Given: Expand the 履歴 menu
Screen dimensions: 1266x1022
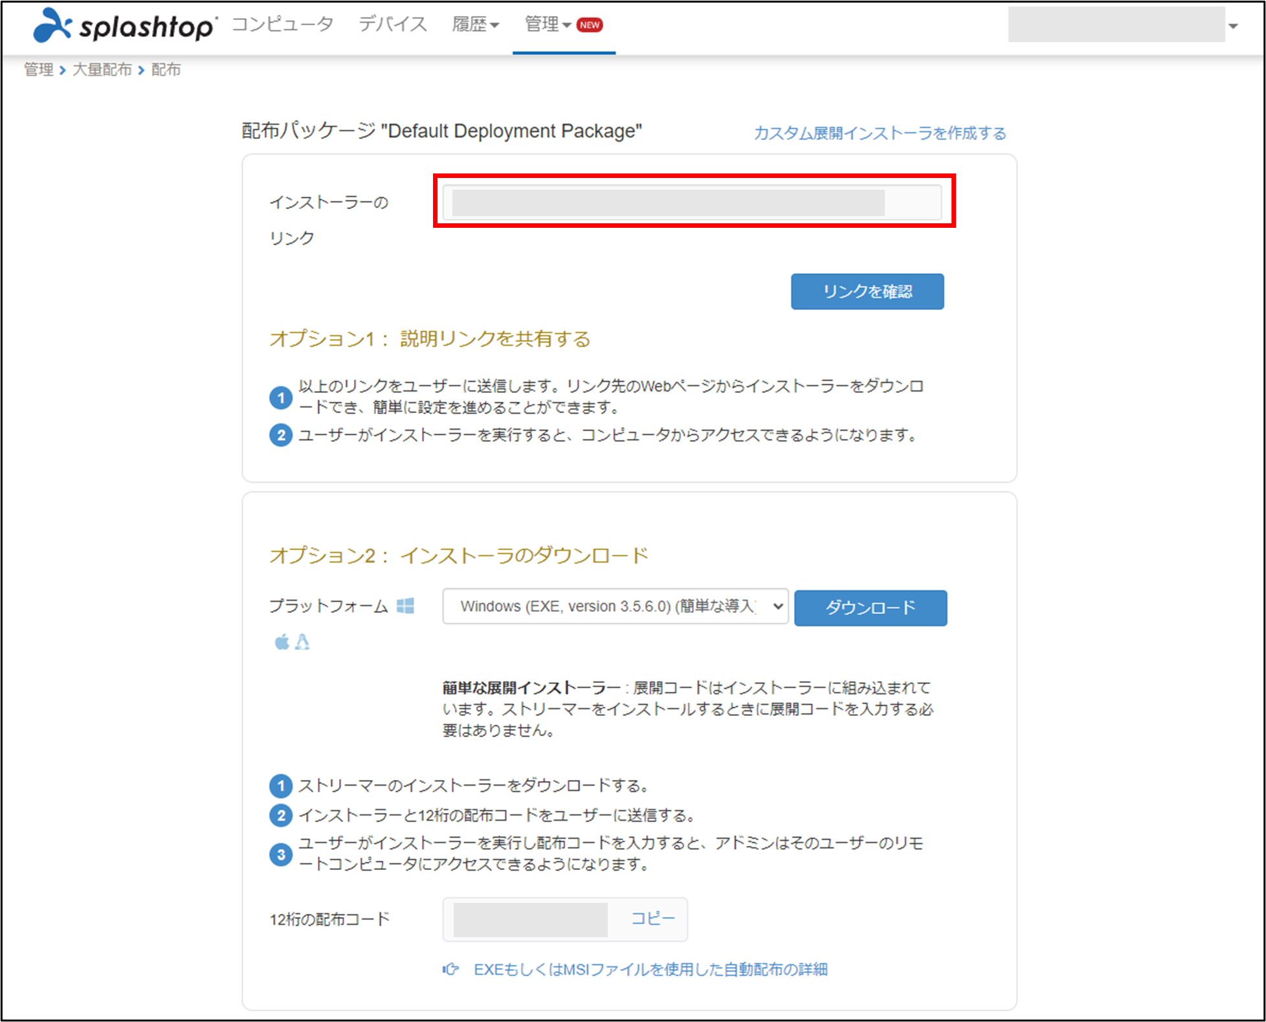Looking at the screenshot, I should [x=475, y=25].
